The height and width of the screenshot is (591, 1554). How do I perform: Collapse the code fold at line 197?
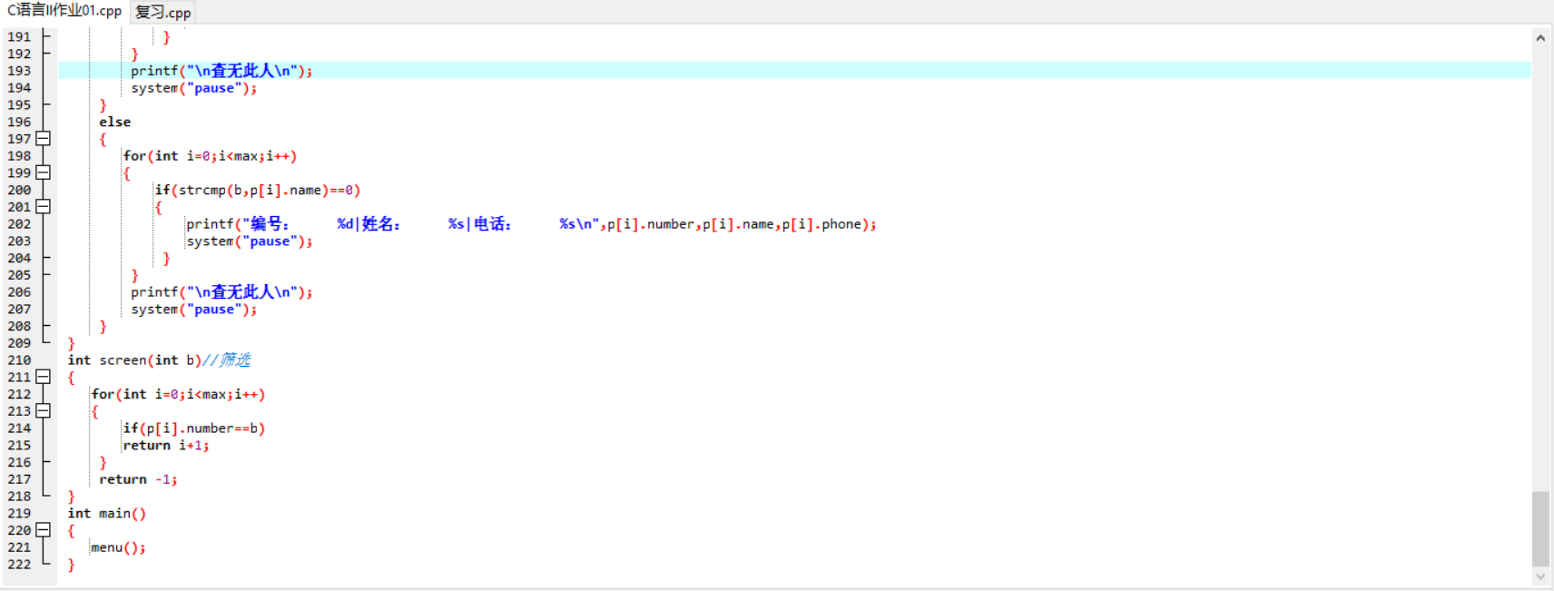pyautogui.click(x=43, y=139)
